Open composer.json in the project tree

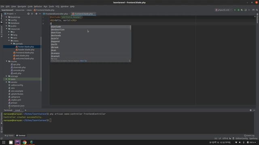pyautogui.click(x=17, y=106)
